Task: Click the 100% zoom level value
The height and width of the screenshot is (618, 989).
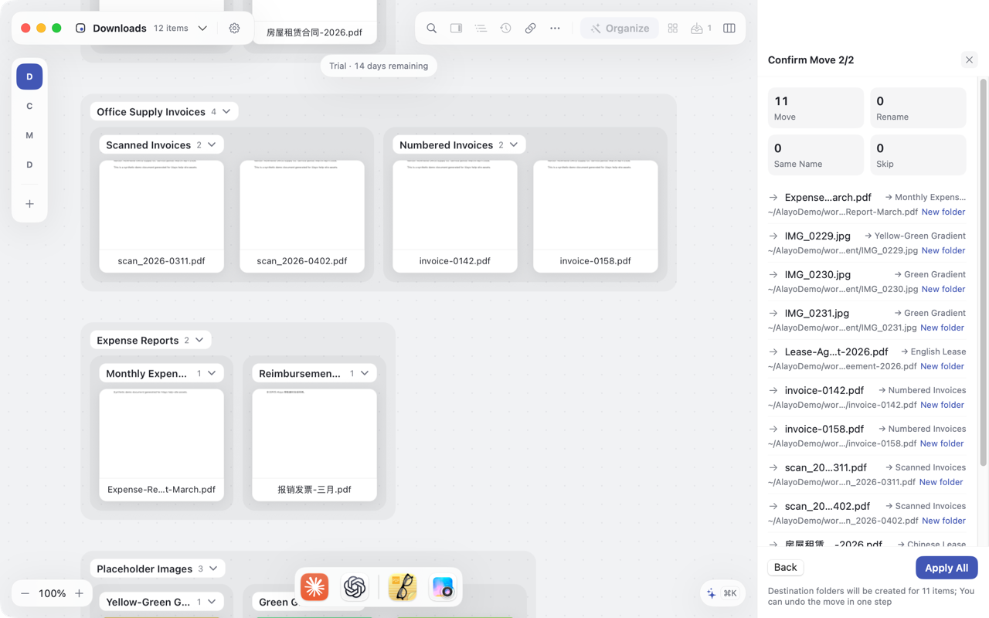Action: (52, 593)
